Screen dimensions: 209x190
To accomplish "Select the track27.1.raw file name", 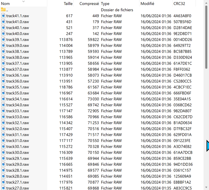I will 18,182.
